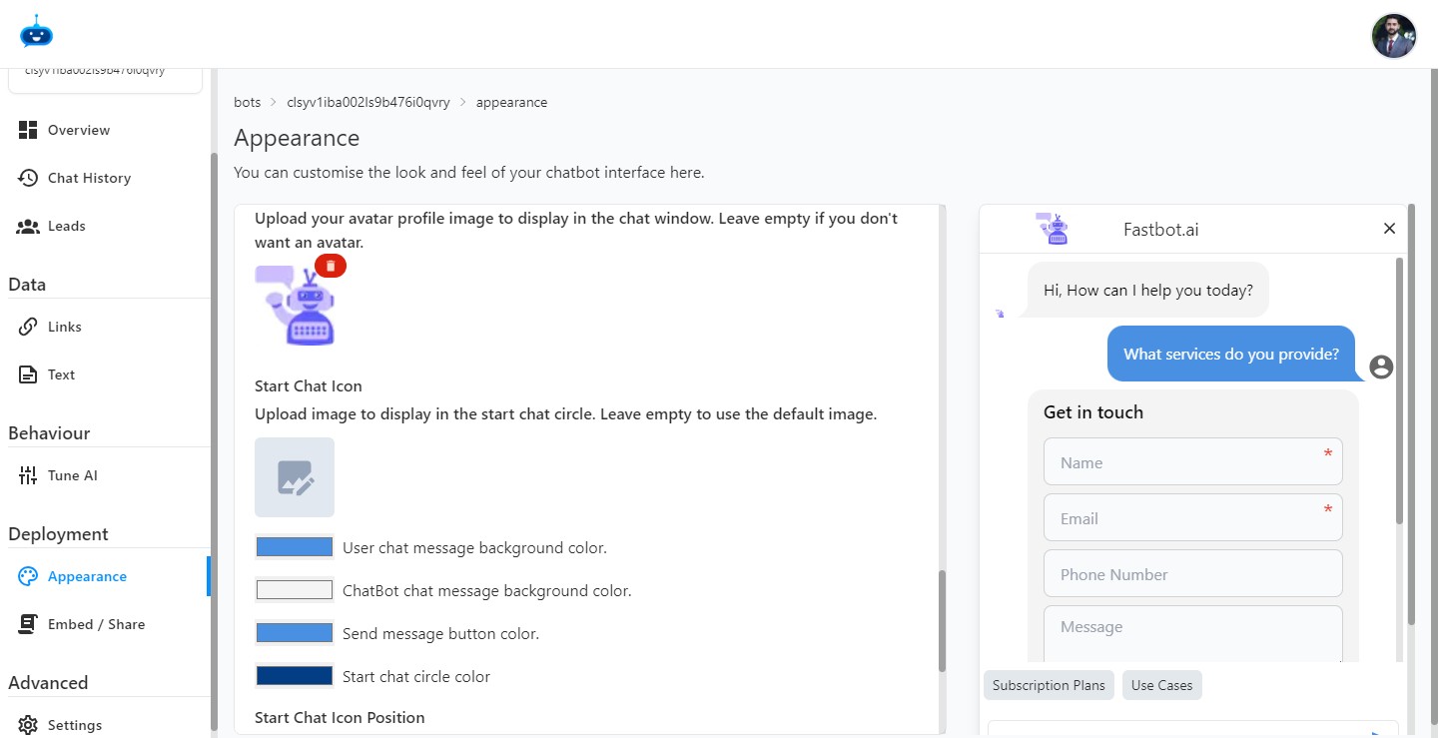The width and height of the screenshot is (1438, 738).
Task: Select the Use Cases quick reply
Action: pos(1161,685)
